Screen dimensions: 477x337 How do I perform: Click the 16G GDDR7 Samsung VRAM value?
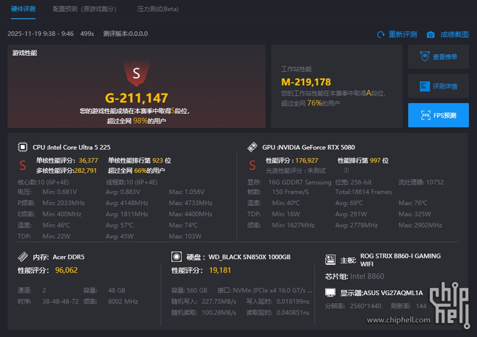tap(300, 182)
